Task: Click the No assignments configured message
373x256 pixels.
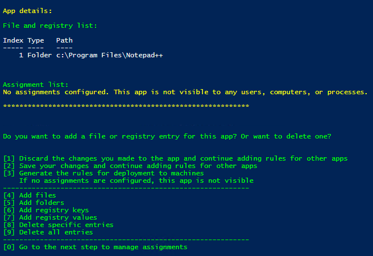Action: click(x=185, y=92)
